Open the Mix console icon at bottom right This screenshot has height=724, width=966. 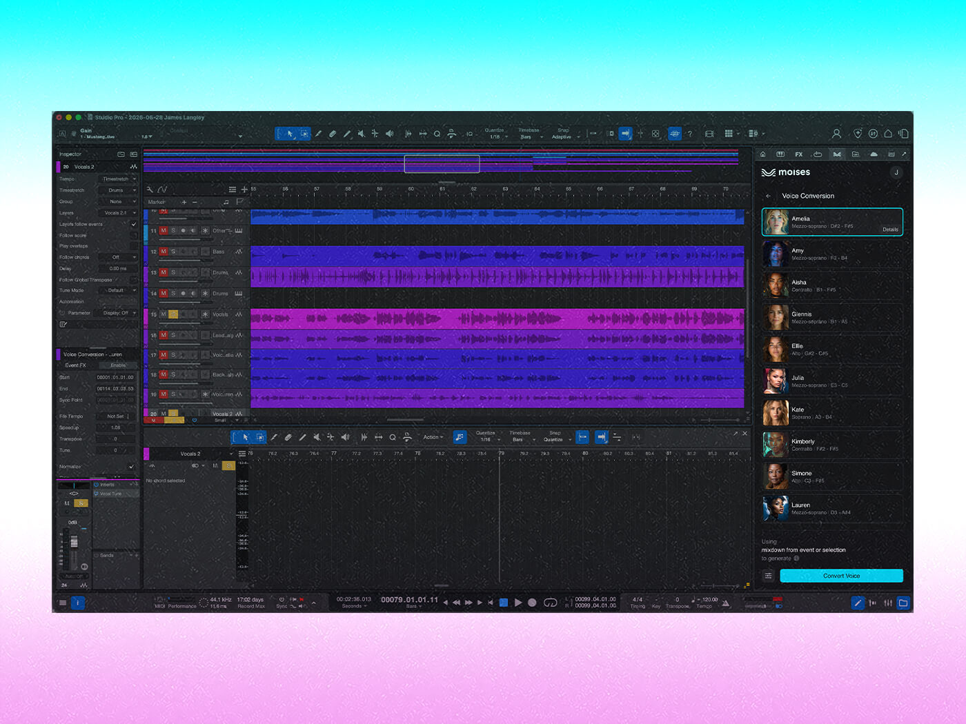(888, 603)
